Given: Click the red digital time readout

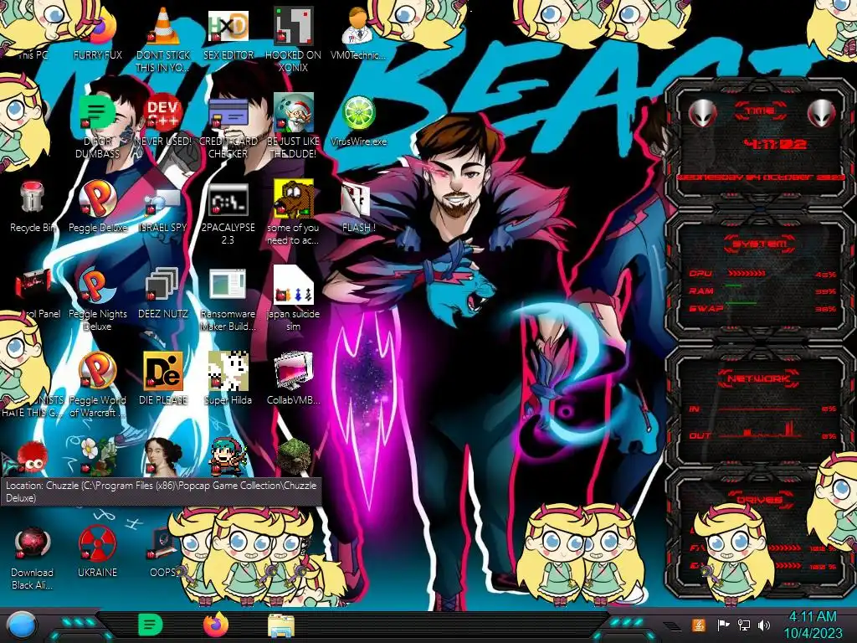Looking at the screenshot, I should tap(775, 144).
